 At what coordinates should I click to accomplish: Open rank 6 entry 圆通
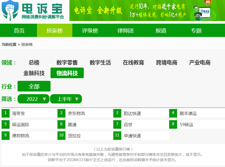coord(72,124)
